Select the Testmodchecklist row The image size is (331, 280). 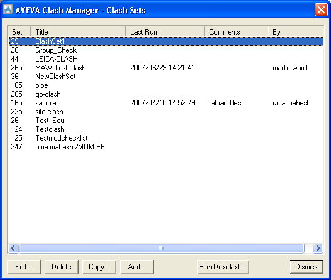click(166, 138)
